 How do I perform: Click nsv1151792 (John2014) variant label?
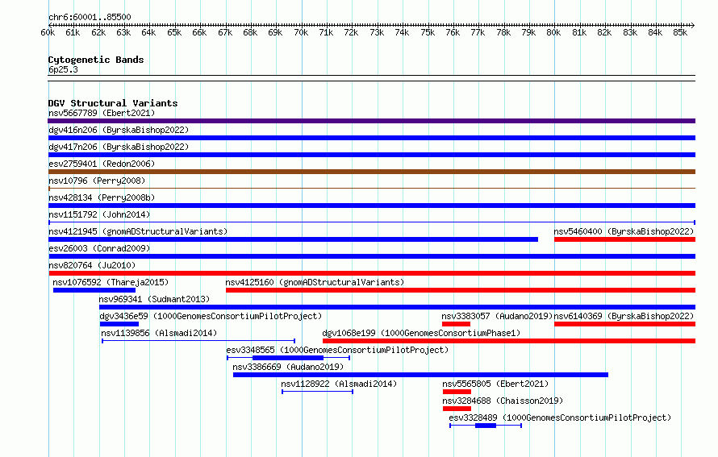99,214
